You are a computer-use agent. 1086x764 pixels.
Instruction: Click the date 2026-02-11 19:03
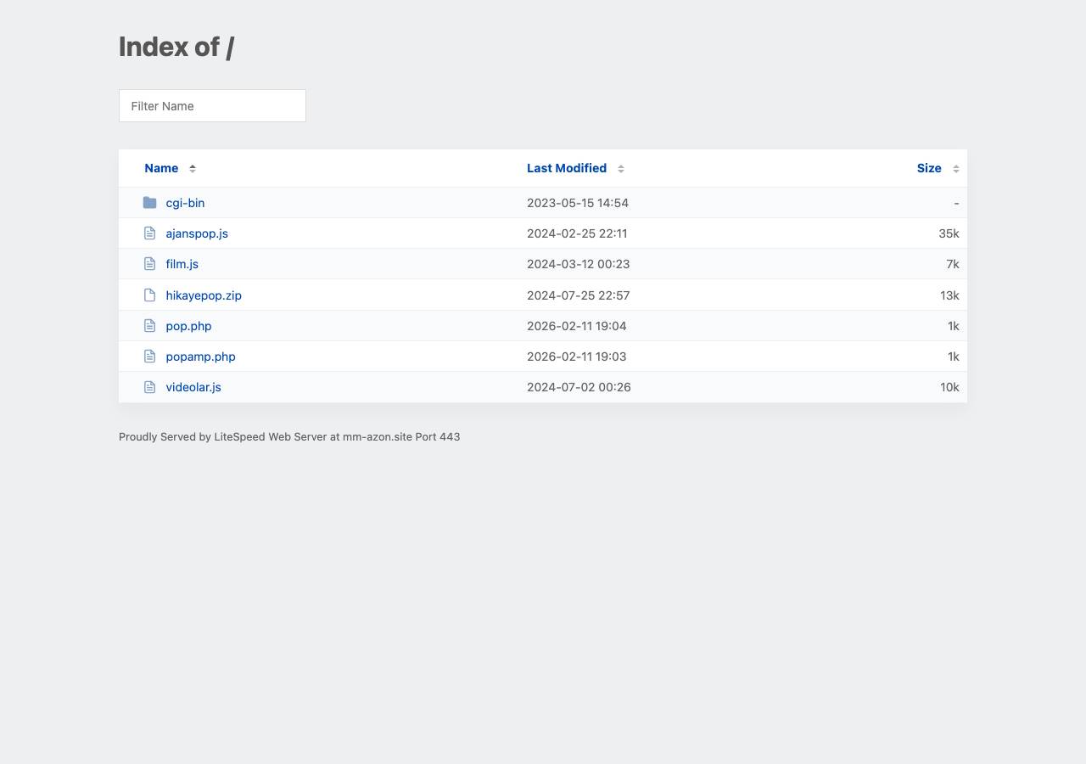pyautogui.click(x=577, y=357)
